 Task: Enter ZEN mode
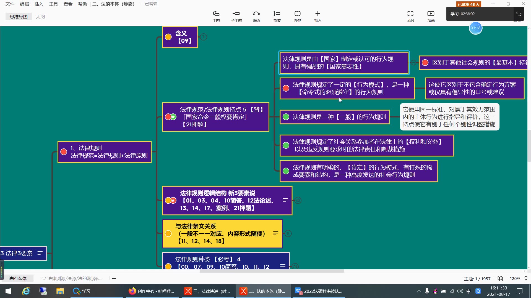coord(410,17)
